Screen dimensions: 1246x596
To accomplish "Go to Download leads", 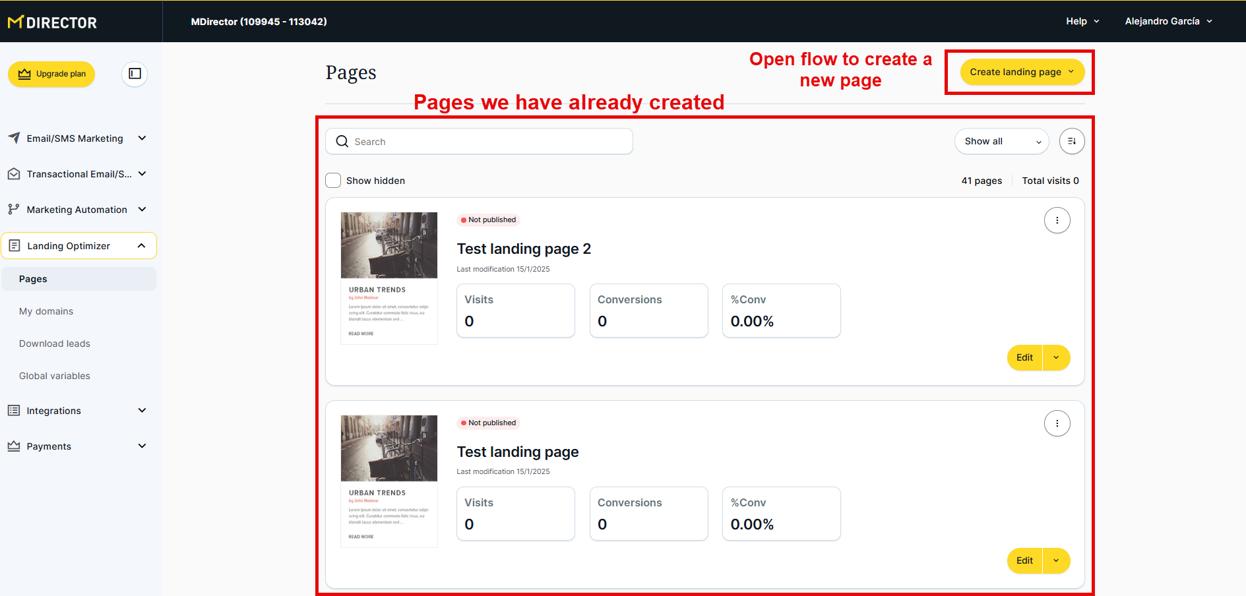I will click(55, 343).
